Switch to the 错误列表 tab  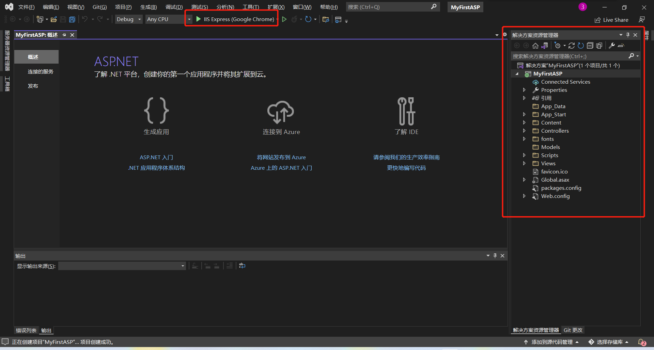[26, 330]
